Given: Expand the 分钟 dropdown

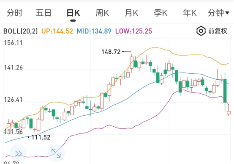Looking at the screenshot, I should pos(218,13).
